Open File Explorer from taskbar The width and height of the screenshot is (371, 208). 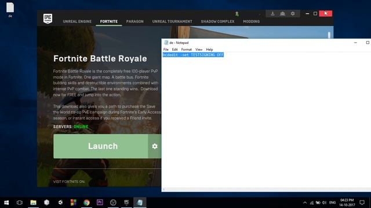(x=34, y=203)
